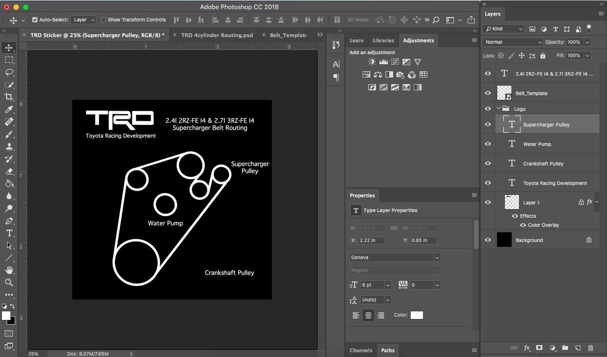Select the Path Selection tool

[9, 245]
